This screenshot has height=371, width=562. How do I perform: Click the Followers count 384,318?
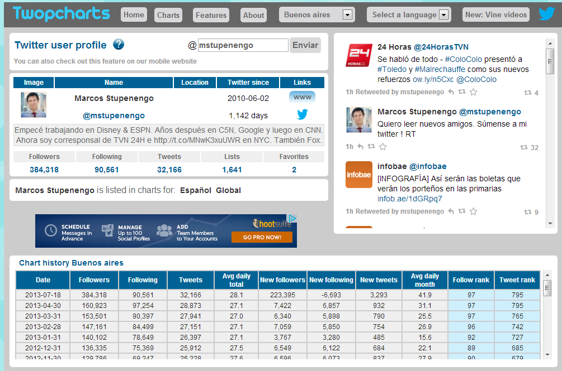[44, 170]
